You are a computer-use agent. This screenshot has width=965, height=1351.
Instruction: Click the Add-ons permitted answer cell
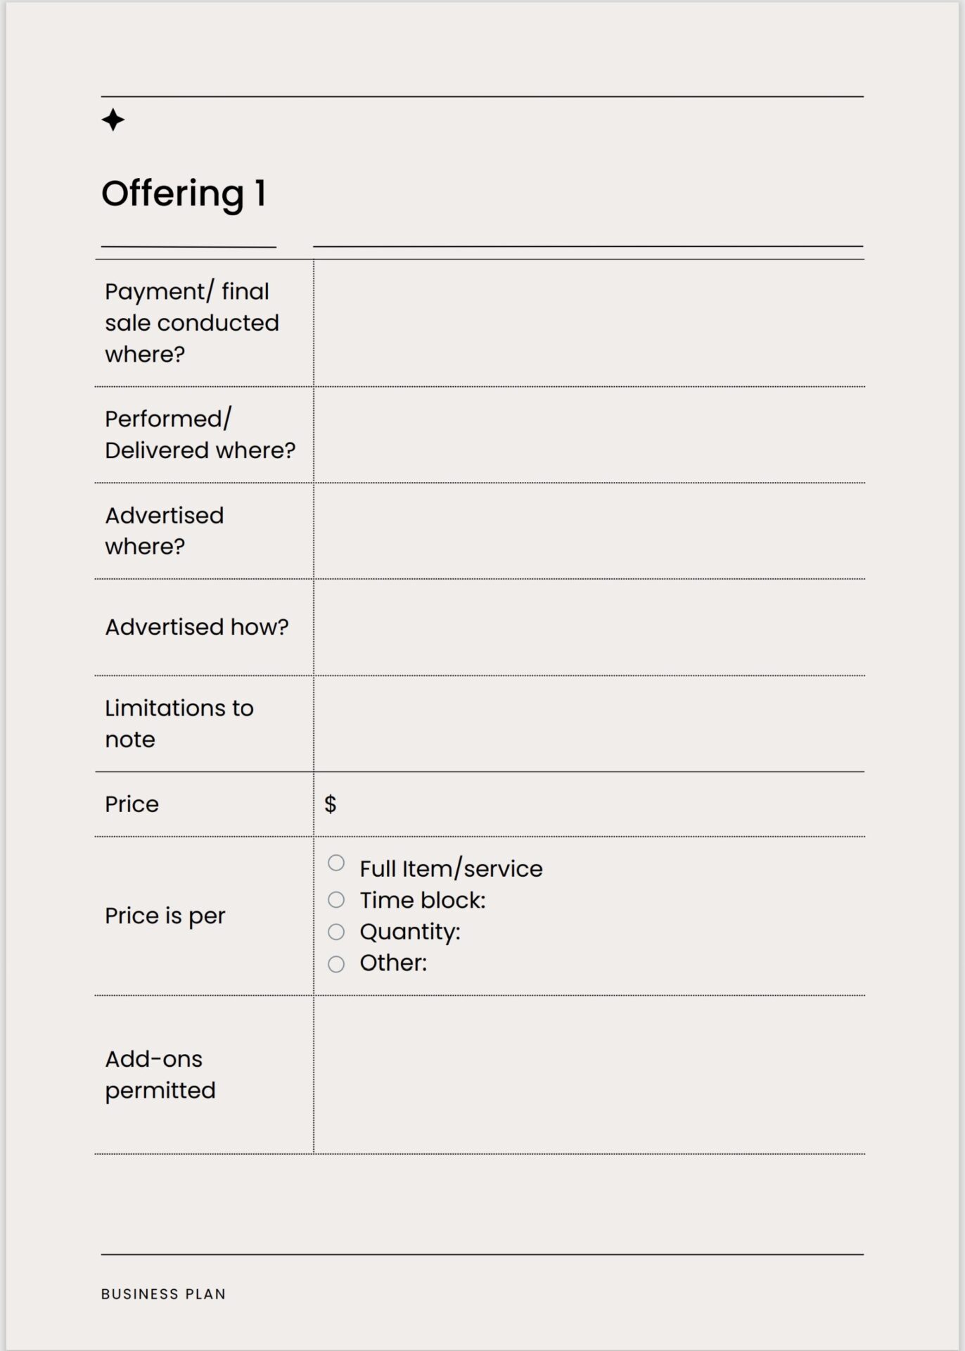pyautogui.click(x=589, y=1074)
